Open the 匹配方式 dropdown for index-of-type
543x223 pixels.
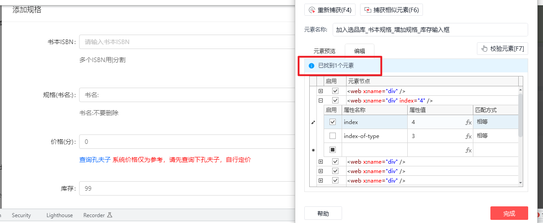[495, 136]
